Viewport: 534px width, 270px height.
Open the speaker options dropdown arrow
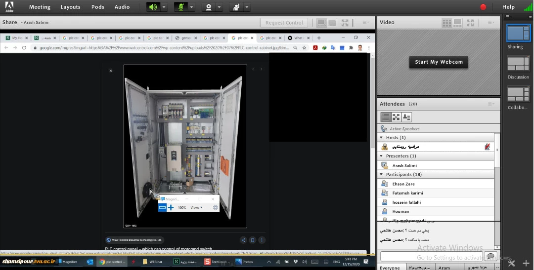(x=164, y=7)
